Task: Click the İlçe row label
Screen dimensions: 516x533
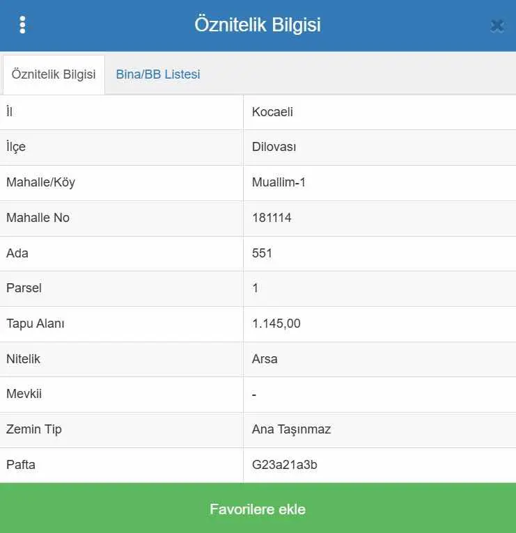Action: pyautogui.click(x=16, y=147)
